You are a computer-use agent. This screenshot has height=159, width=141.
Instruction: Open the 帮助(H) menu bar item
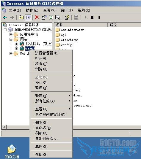(84, 10)
